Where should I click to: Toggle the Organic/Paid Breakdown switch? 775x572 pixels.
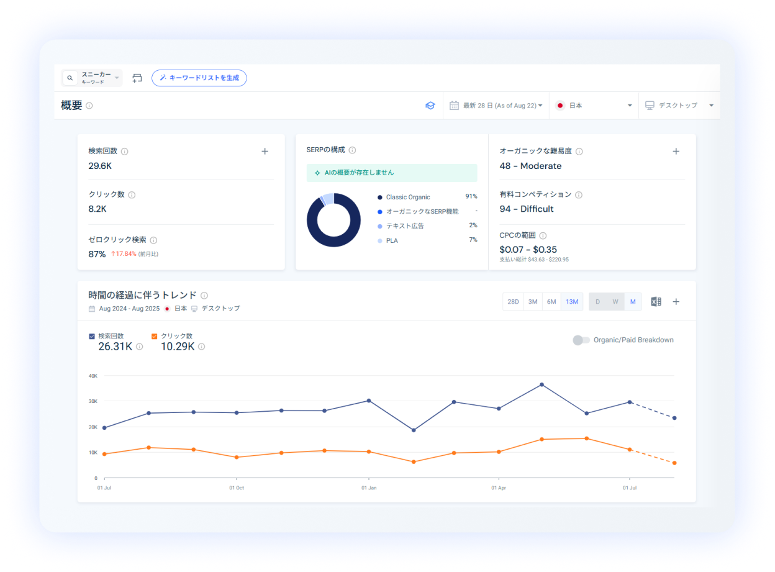(581, 340)
